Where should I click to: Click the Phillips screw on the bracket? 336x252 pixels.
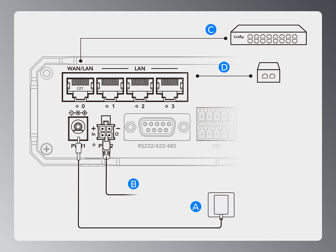coord(46,149)
